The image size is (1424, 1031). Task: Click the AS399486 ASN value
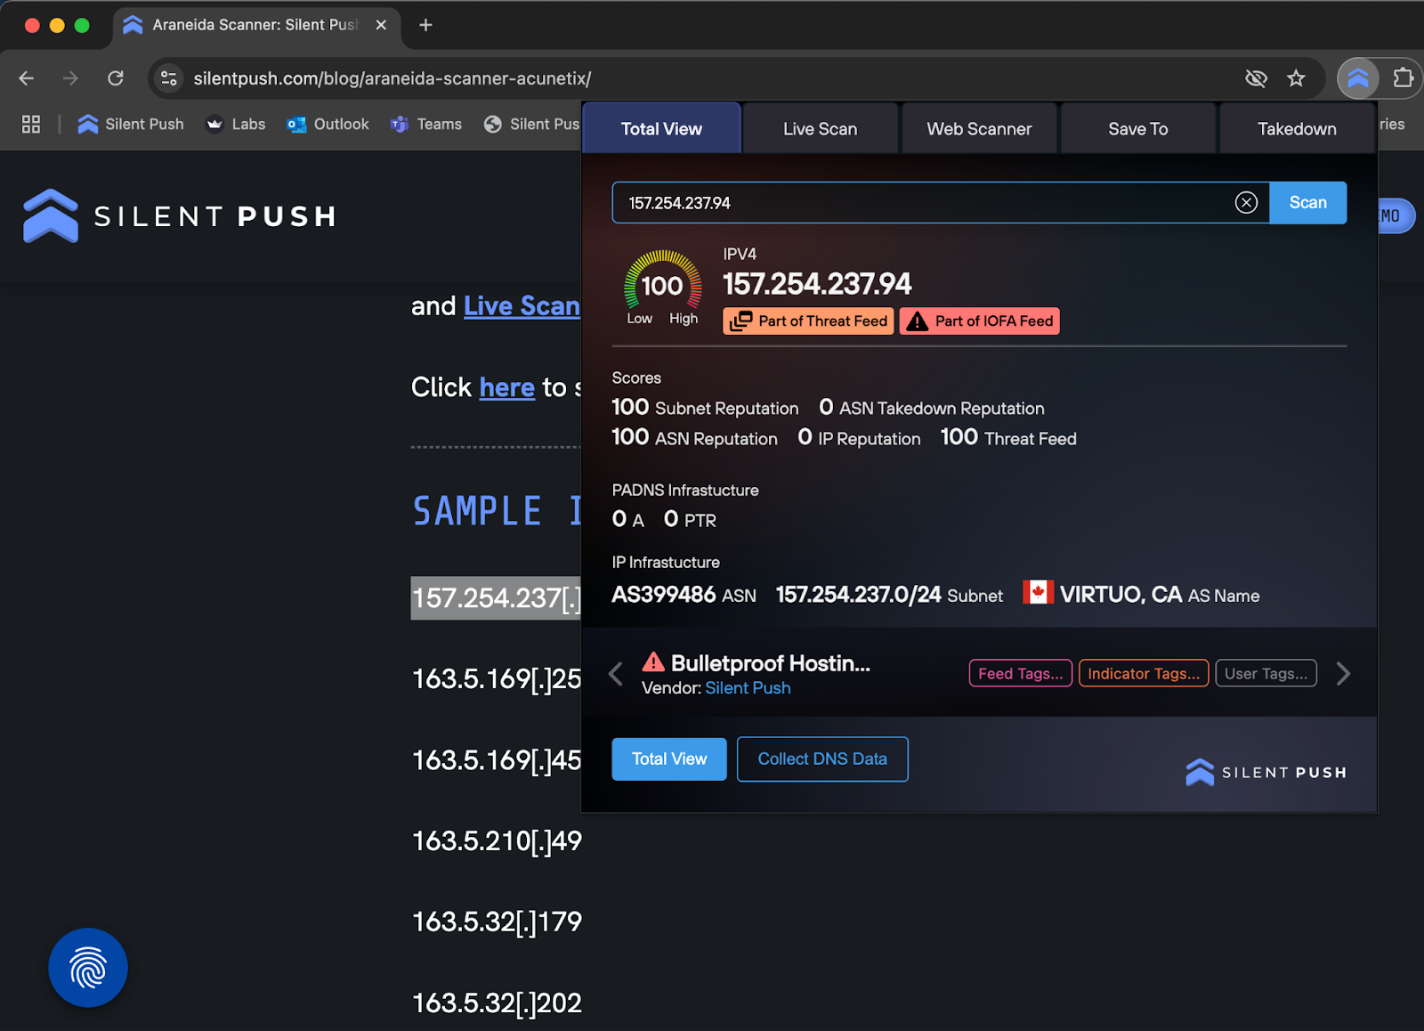point(664,595)
